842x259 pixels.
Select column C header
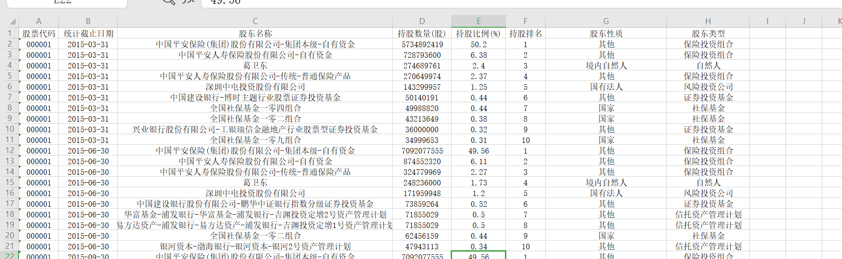(x=255, y=21)
